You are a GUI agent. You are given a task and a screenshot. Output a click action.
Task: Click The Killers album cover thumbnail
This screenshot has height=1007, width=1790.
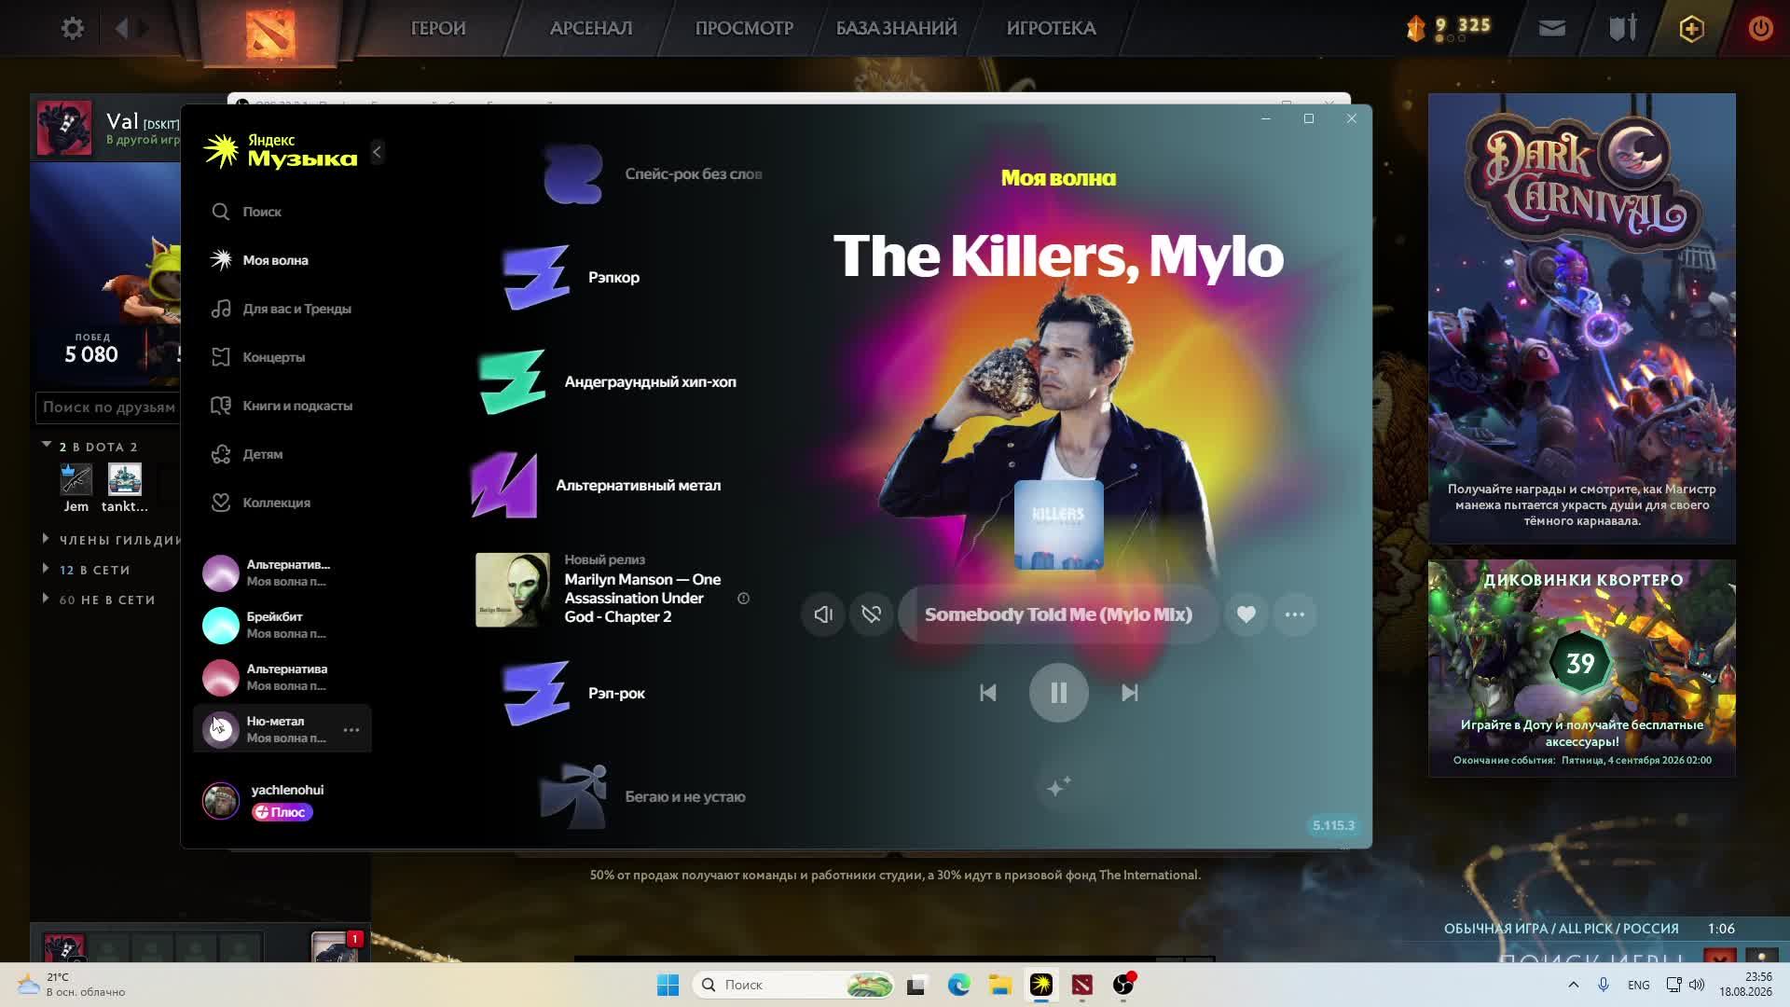[x=1059, y=525]
